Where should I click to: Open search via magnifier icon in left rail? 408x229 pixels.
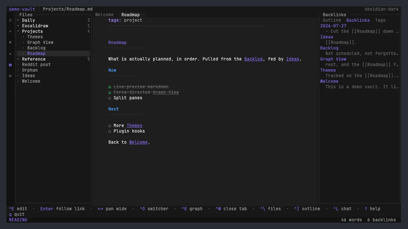coord(10,31)
